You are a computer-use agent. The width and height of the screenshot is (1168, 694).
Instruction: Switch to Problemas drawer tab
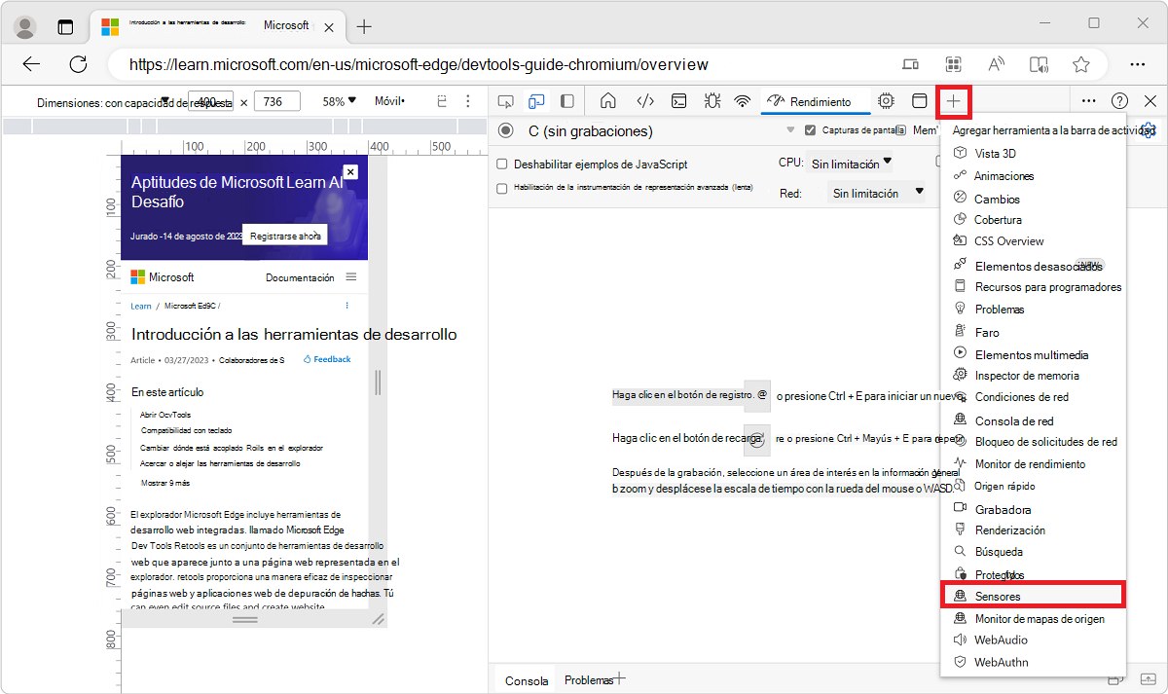coord(589,680)
